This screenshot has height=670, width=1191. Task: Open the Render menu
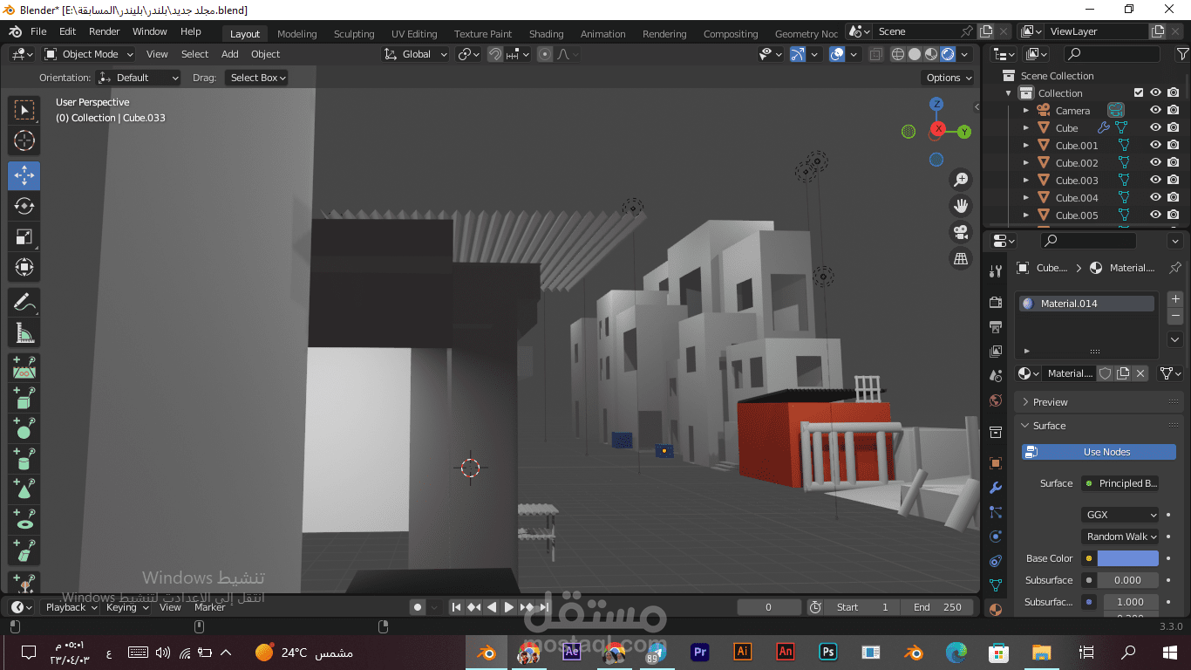pos(104,31)
